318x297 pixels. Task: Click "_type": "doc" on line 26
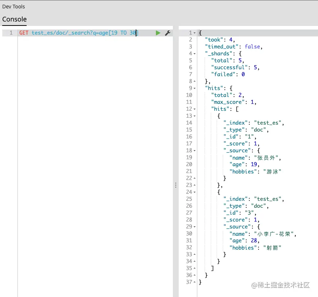[x=246, y=206]
